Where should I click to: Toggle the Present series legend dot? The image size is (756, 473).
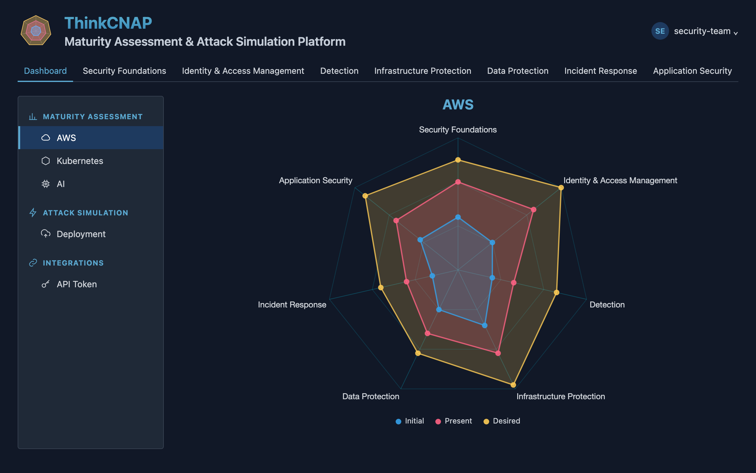438,421
